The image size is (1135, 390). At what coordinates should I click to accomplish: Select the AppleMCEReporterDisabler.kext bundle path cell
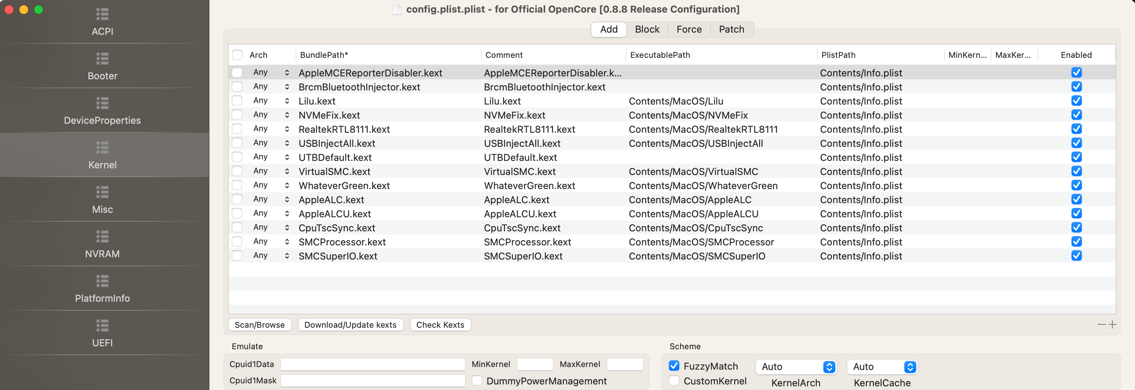click(370, 73)
